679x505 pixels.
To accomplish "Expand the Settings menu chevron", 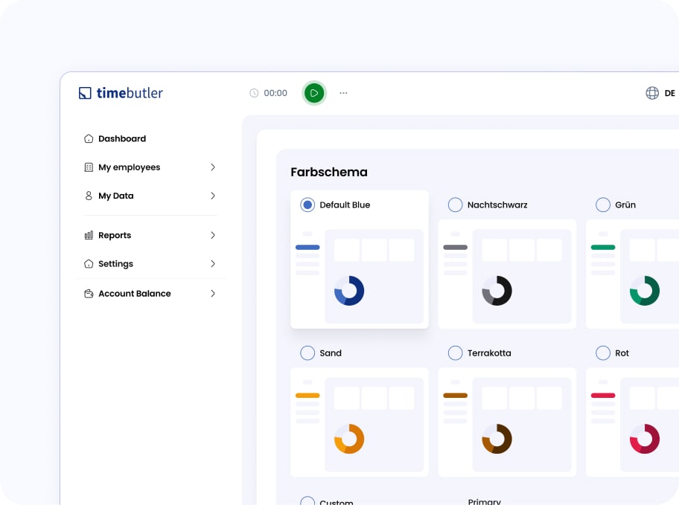I will point(212,264).
